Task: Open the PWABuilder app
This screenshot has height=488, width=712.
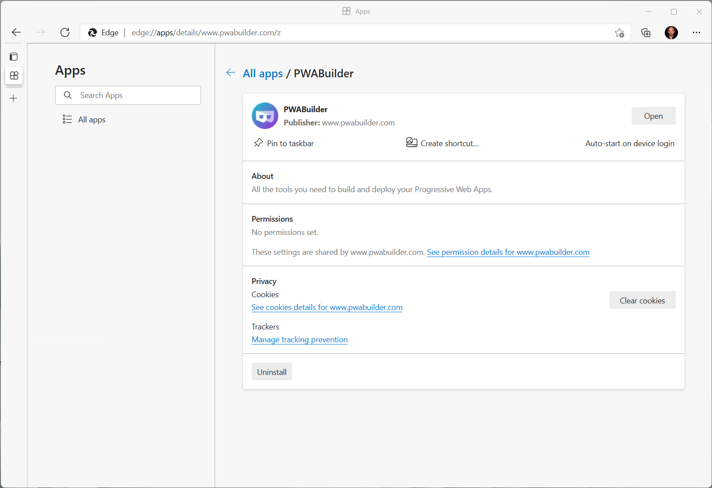Action: (653, 116)
